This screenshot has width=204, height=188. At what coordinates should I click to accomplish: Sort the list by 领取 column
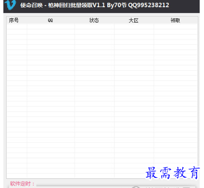176,20
